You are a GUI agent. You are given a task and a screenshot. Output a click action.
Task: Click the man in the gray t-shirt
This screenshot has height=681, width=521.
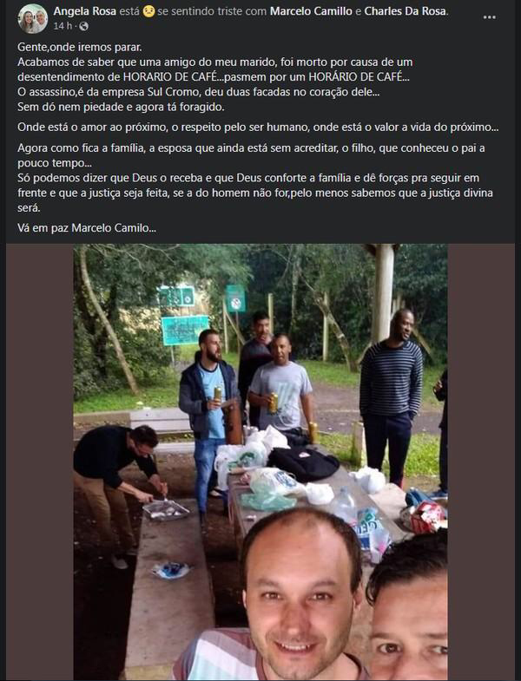[281, 387]
